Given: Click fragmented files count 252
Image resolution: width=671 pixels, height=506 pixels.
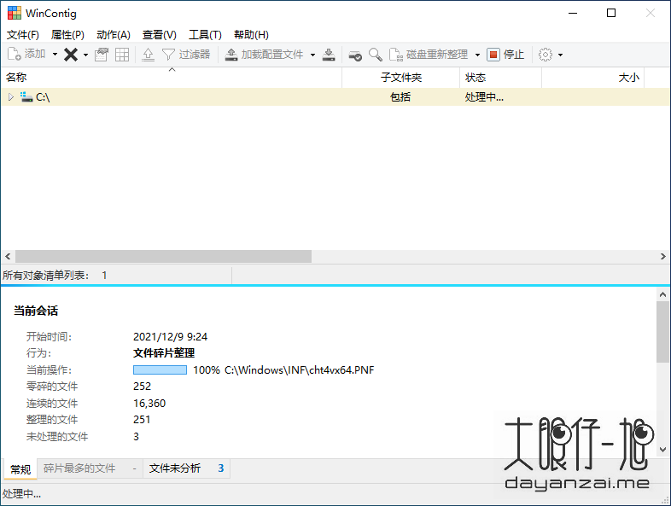Looking at the screenshot, I should click(142, 387).
